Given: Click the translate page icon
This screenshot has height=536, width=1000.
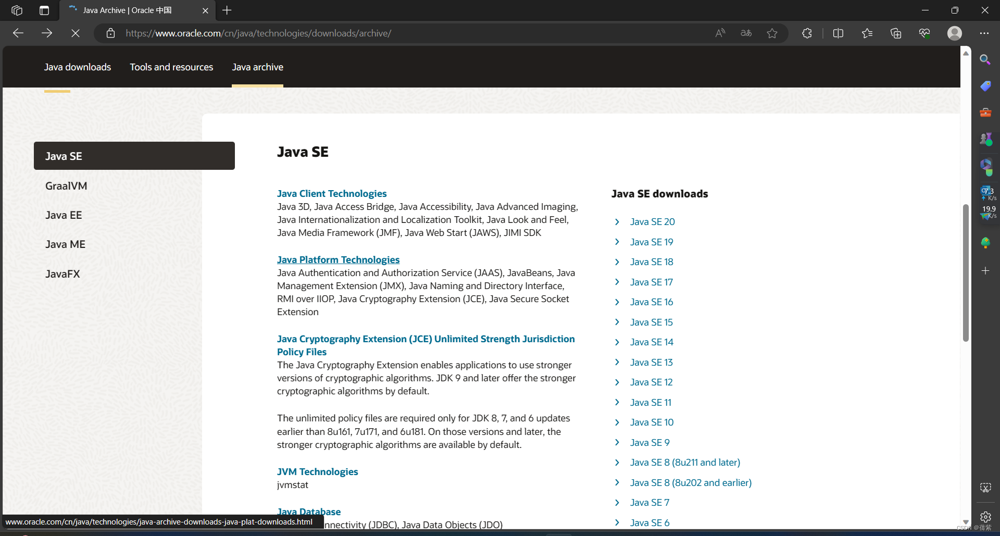Looking at the screenshot, I should tap(746, 33).
